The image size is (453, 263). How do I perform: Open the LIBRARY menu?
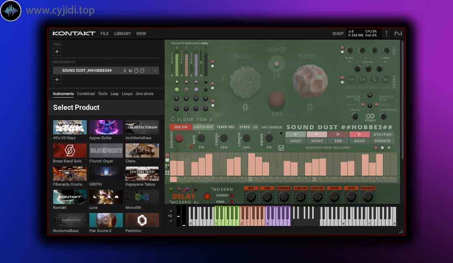[122, 34]
